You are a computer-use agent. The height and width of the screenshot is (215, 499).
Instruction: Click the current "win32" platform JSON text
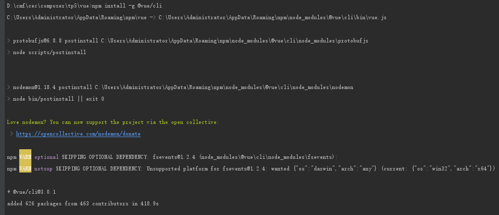pos(438,168)
